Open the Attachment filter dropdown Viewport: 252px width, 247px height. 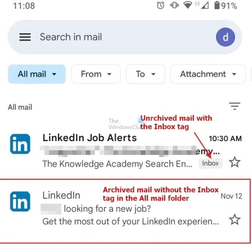(x=208, y=74)
